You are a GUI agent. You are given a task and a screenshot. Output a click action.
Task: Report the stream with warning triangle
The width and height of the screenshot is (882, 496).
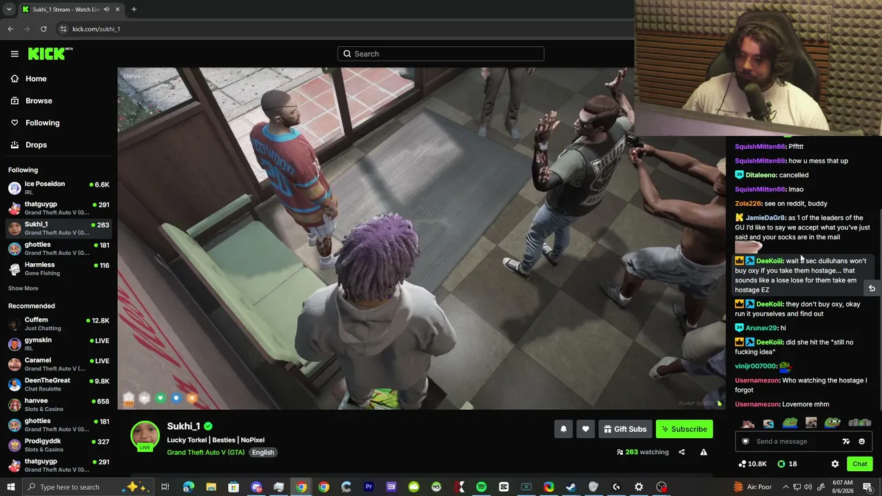click(x=704, y=452)
